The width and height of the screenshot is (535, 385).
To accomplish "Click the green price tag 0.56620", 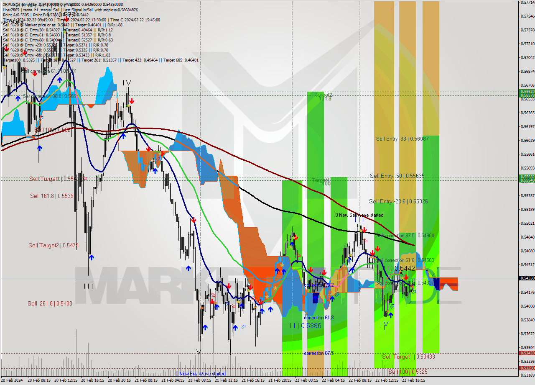I will pos(527,91).
